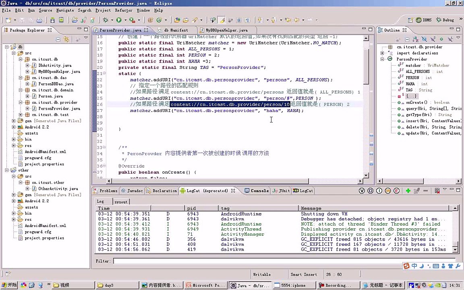Filter LogCat by Debug level D
Screen dimensions: 464x290
370,191
